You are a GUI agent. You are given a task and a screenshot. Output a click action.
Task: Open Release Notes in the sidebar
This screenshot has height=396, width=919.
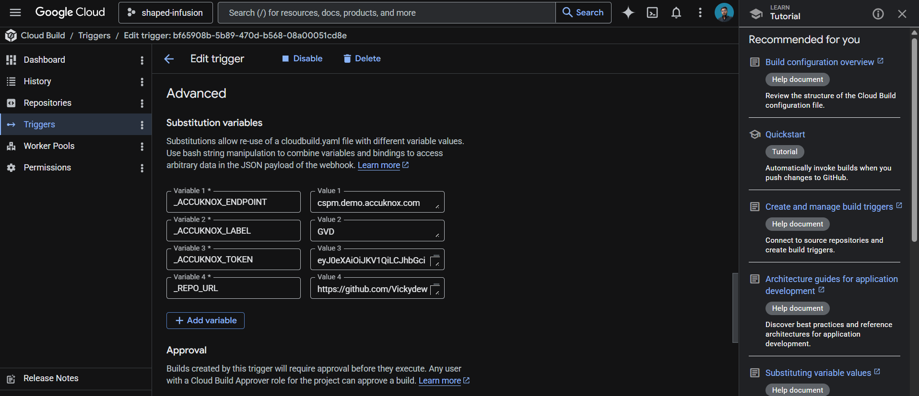(76, 378)
